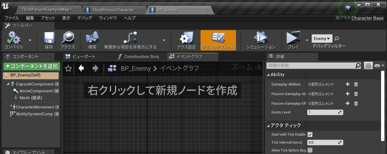The width and height of the screenshot is (387, 154).
Task: Select the 詳細 panel tab
Action: coord(292,57)
